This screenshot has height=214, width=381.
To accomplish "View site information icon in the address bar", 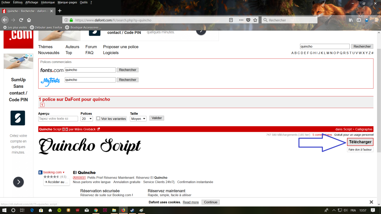I will (66, 20).
